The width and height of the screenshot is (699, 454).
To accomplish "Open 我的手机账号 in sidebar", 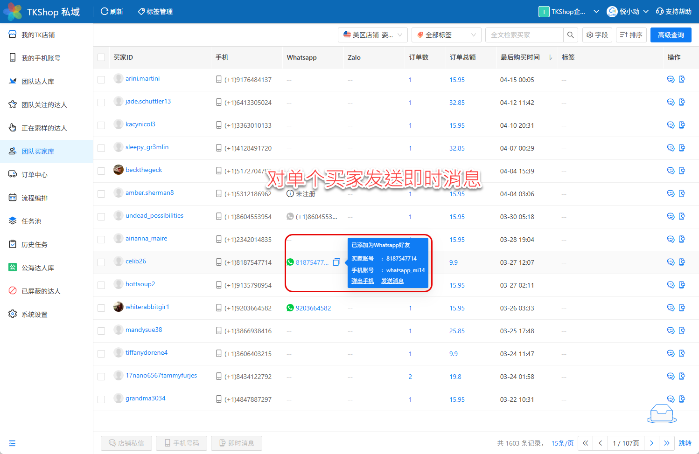I will (x=47, y=58).
